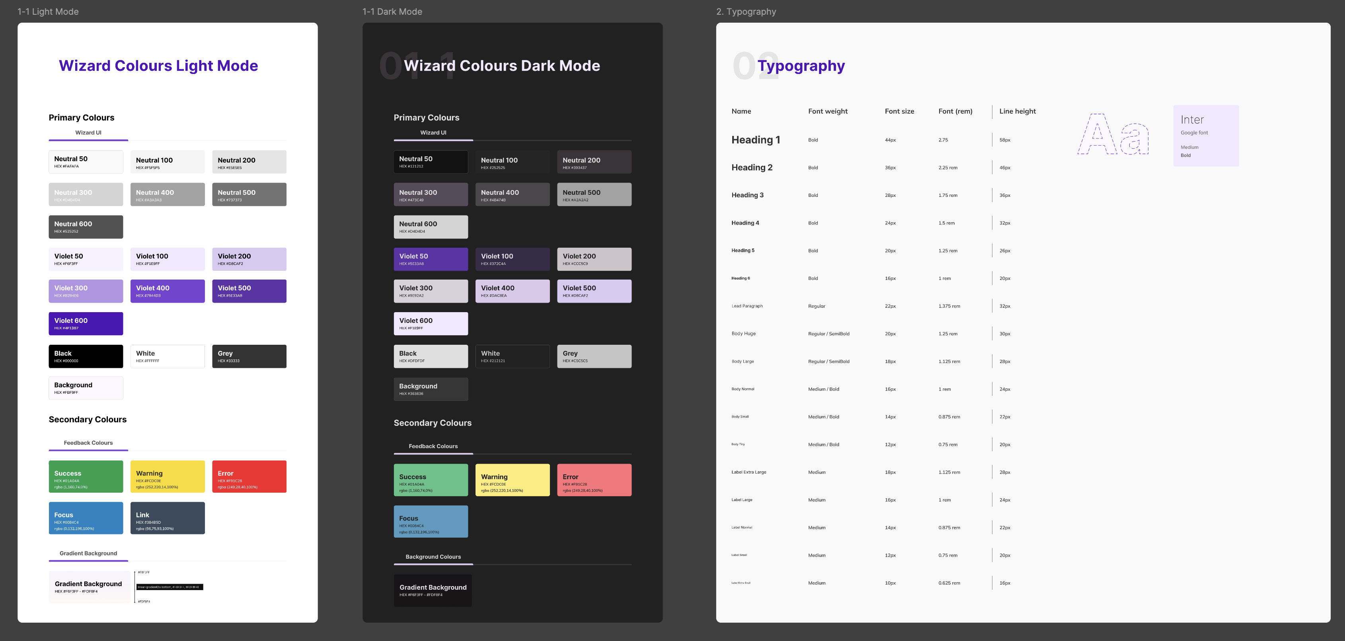Select the dark mode Violet 50 swatch
Screen dimensions: 1345x641
tap(431, 259)
